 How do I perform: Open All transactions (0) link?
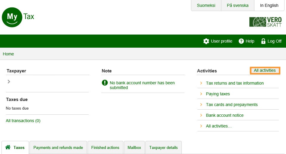[x=23, y=121]
